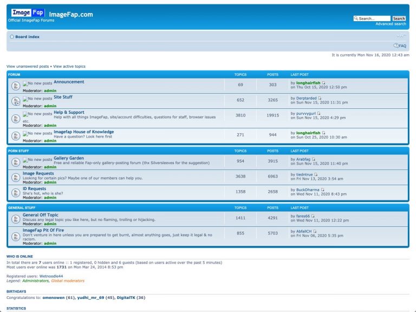View latest post icon next to tiedntrue
416x312 pixels.
click(316, 174)
